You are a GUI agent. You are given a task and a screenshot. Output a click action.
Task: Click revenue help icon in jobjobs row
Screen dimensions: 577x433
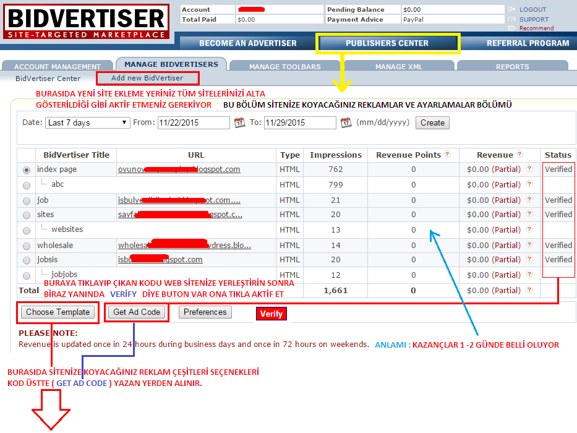coord(529,274)
